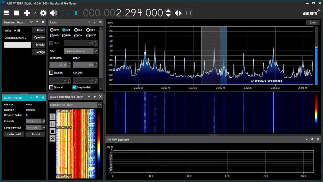This screenshot has height=182, width=323.
Task: Close the Source Baseband File Player panel
Action: click(100, 97)
